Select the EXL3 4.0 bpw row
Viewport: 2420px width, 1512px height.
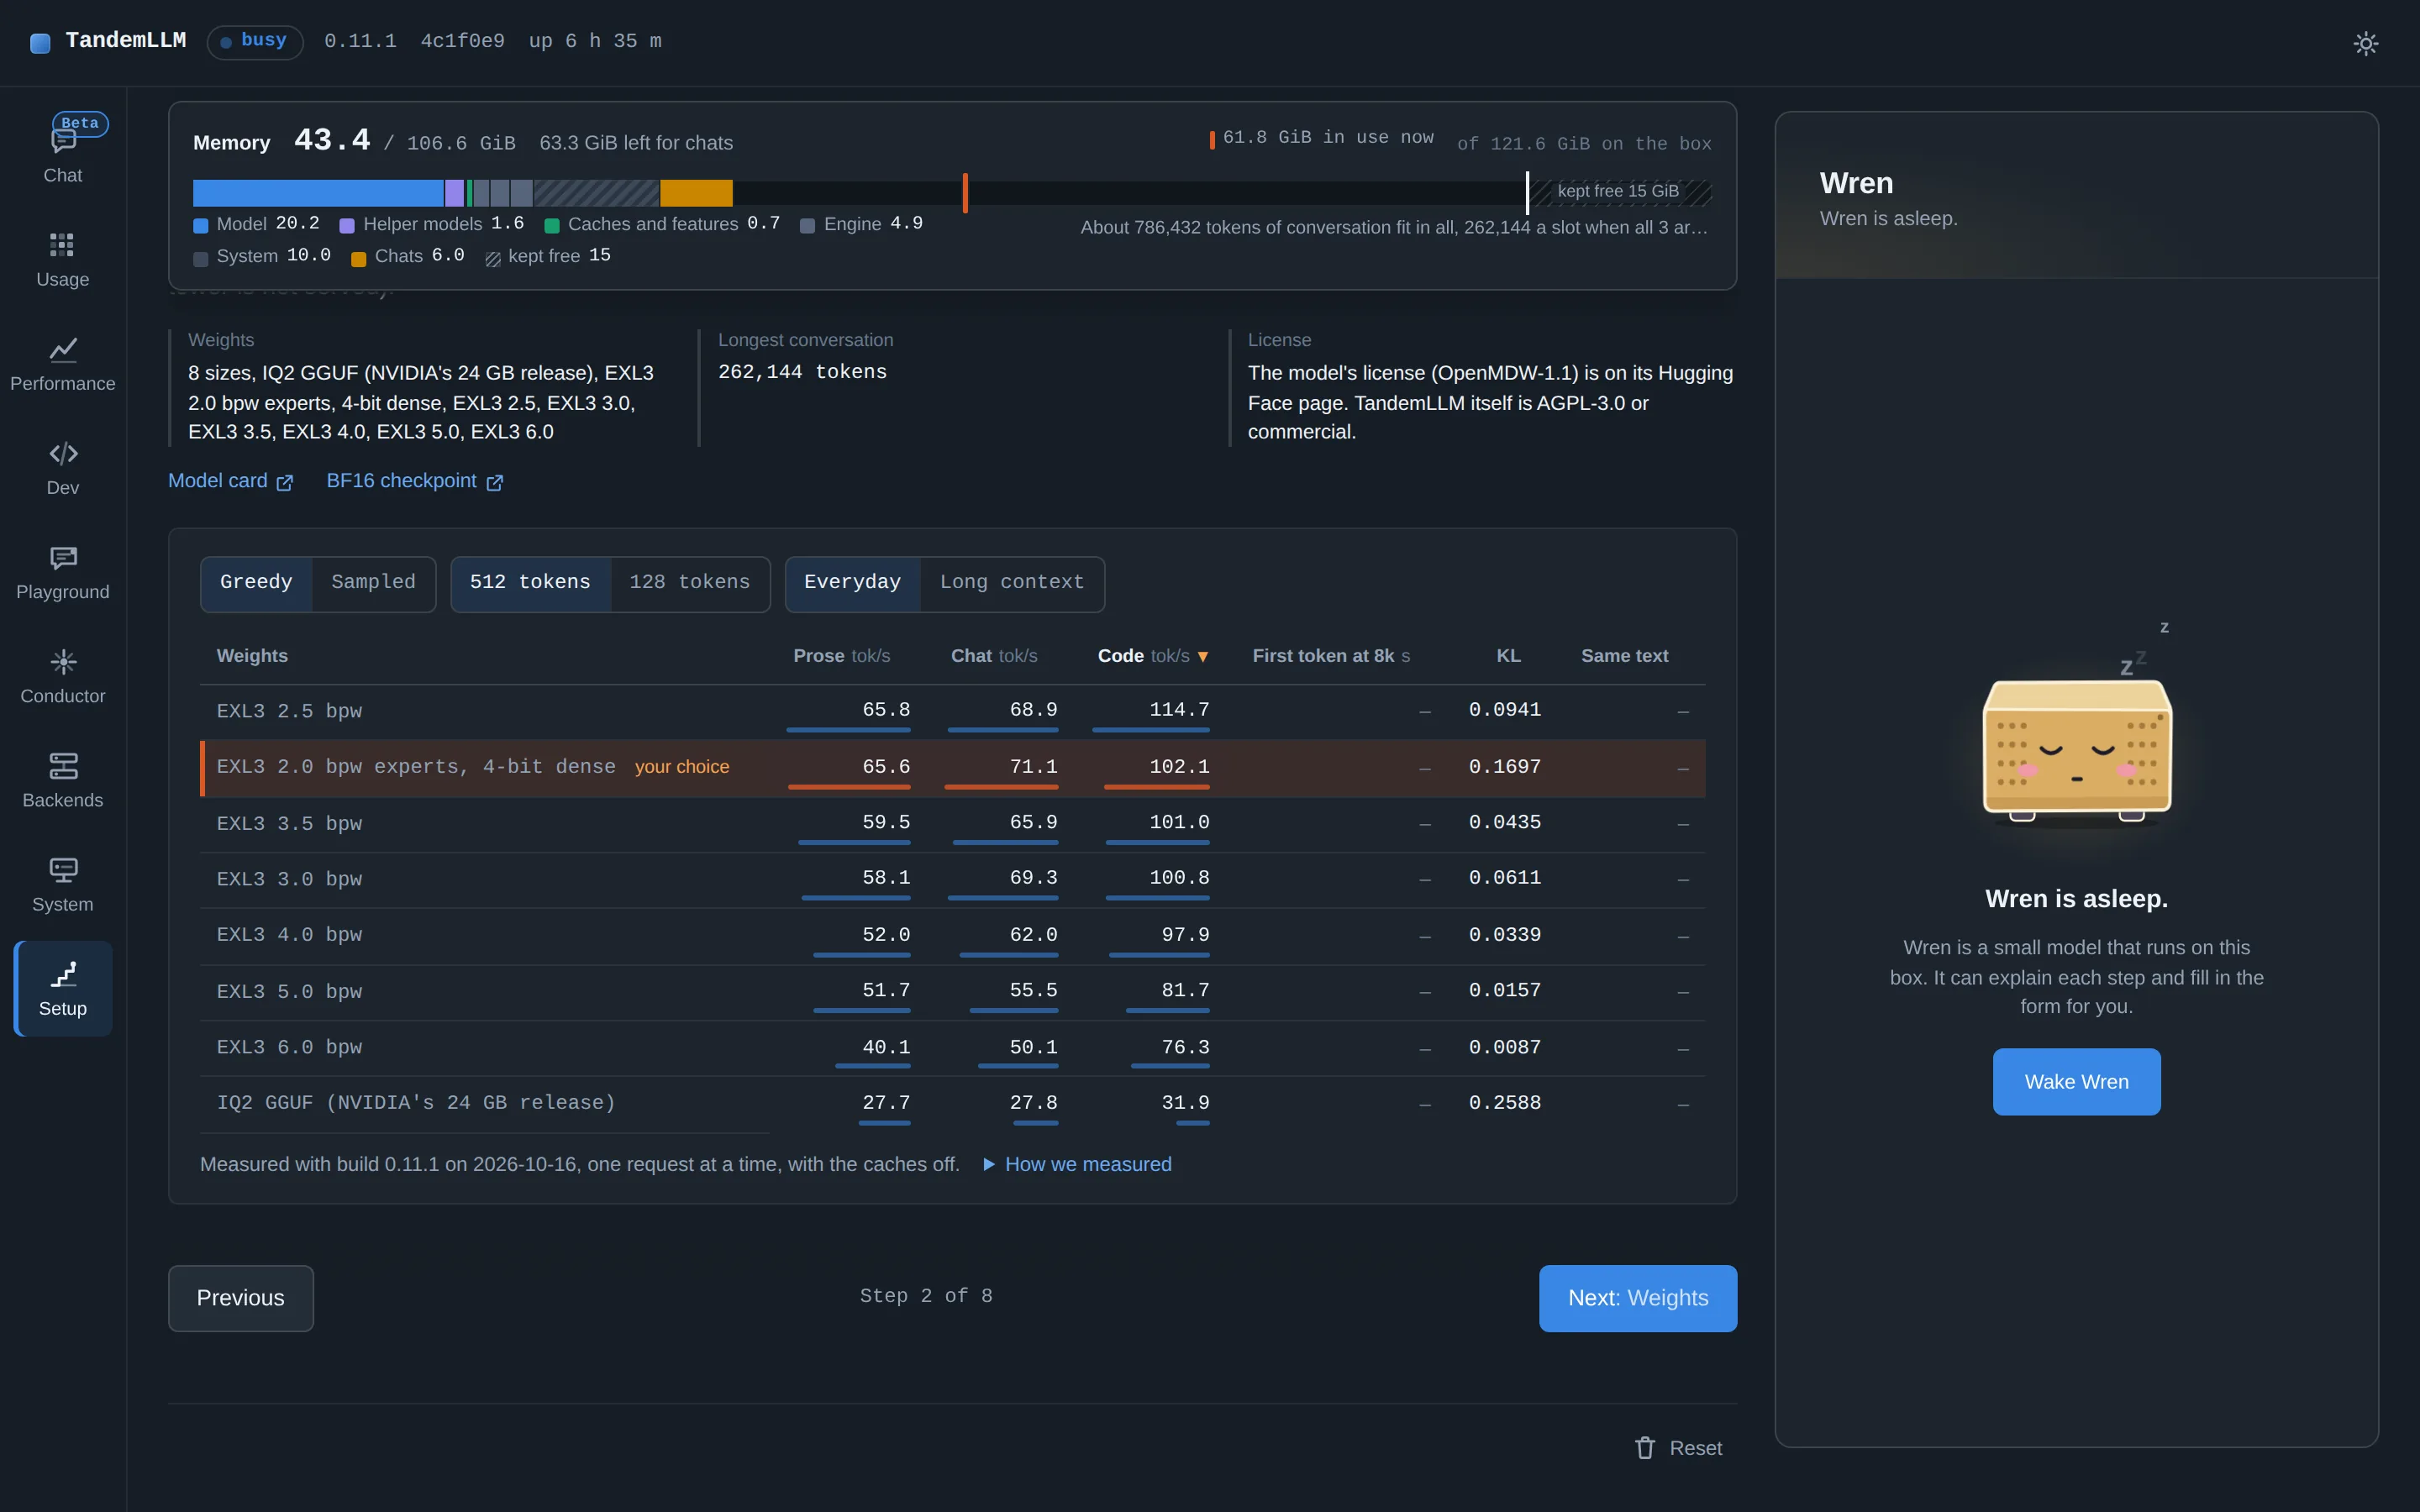[952, 935]
